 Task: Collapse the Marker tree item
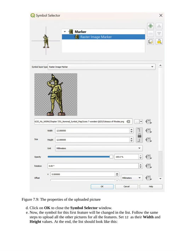(65, 32)
